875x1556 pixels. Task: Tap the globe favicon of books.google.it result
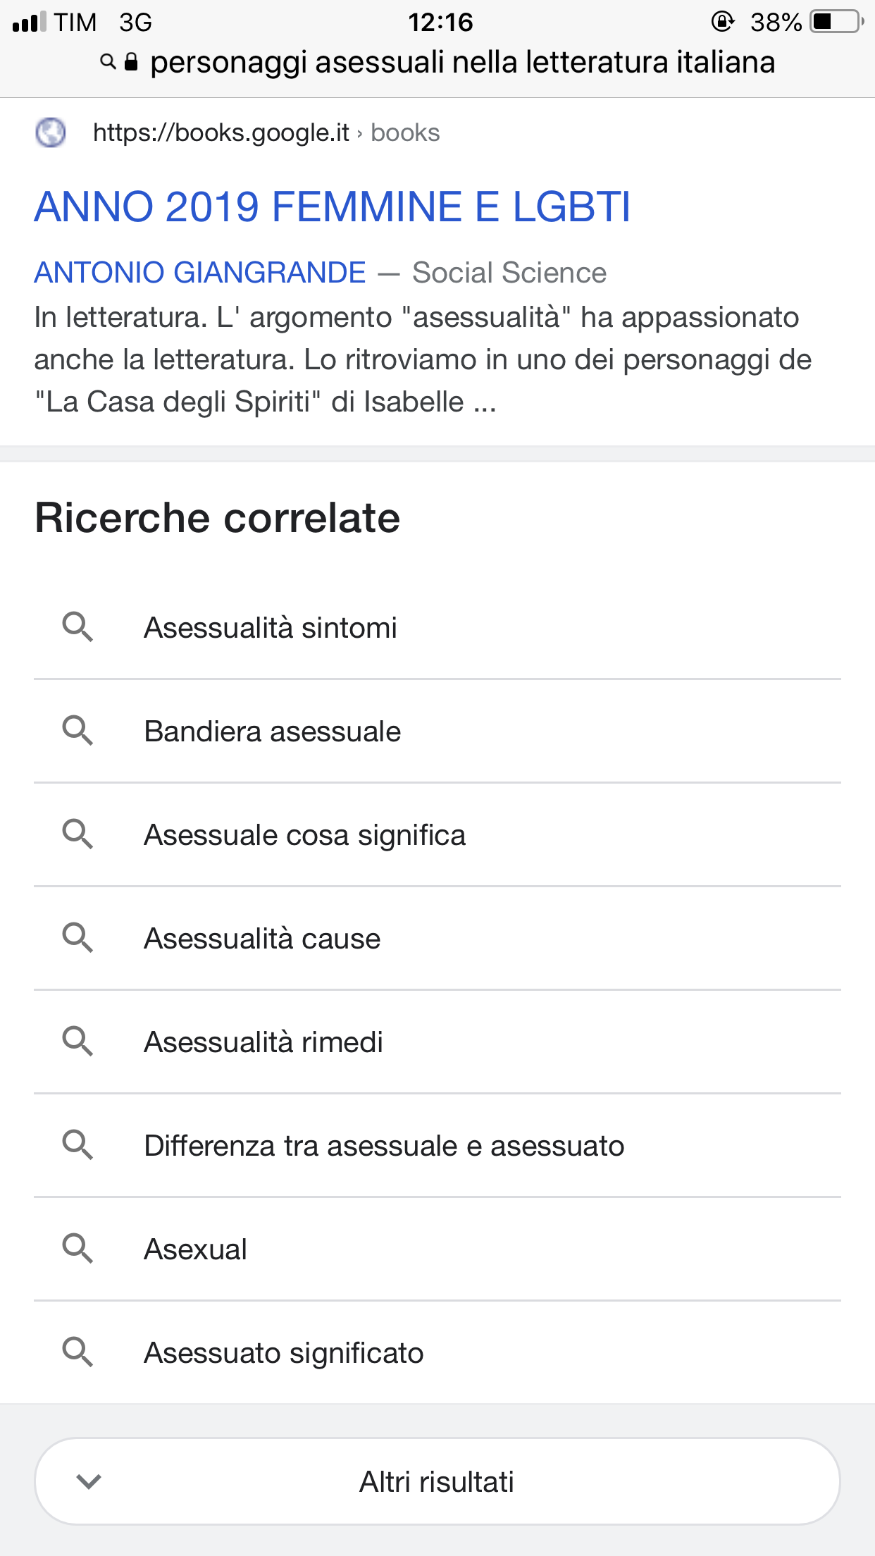(51, 132)
